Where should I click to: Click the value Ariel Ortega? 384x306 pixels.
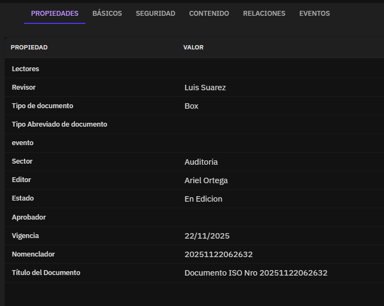[x=206, y=180]
